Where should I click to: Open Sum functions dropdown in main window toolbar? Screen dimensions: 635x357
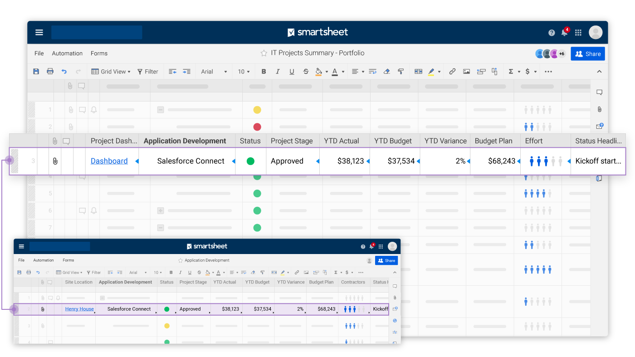513,71
